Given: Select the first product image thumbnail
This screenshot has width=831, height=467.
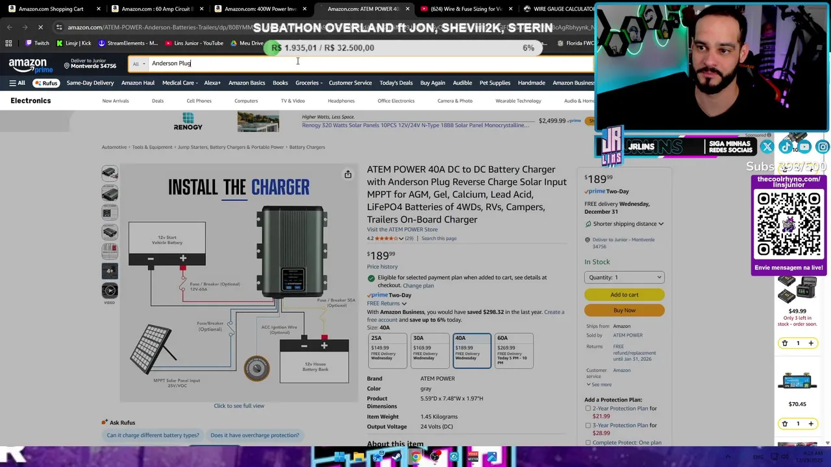Looking at the screenshot, I should [x=109, y=173].
